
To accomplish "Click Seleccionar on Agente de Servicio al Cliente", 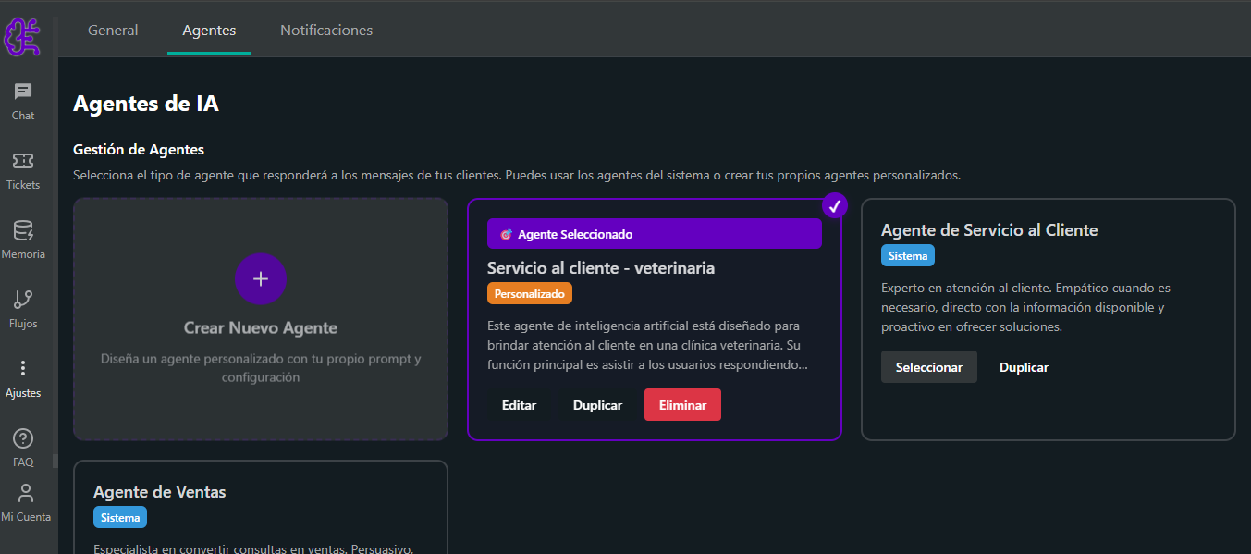I will [x=929, y=367].
